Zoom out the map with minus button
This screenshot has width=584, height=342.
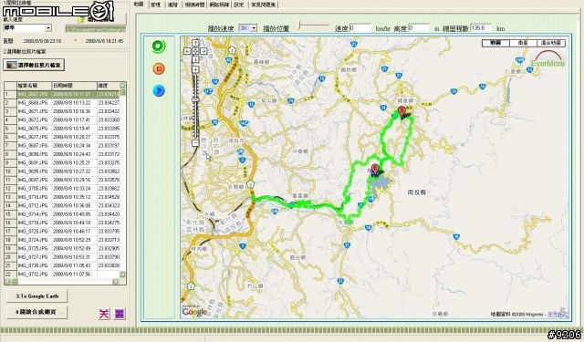[195, 143]
